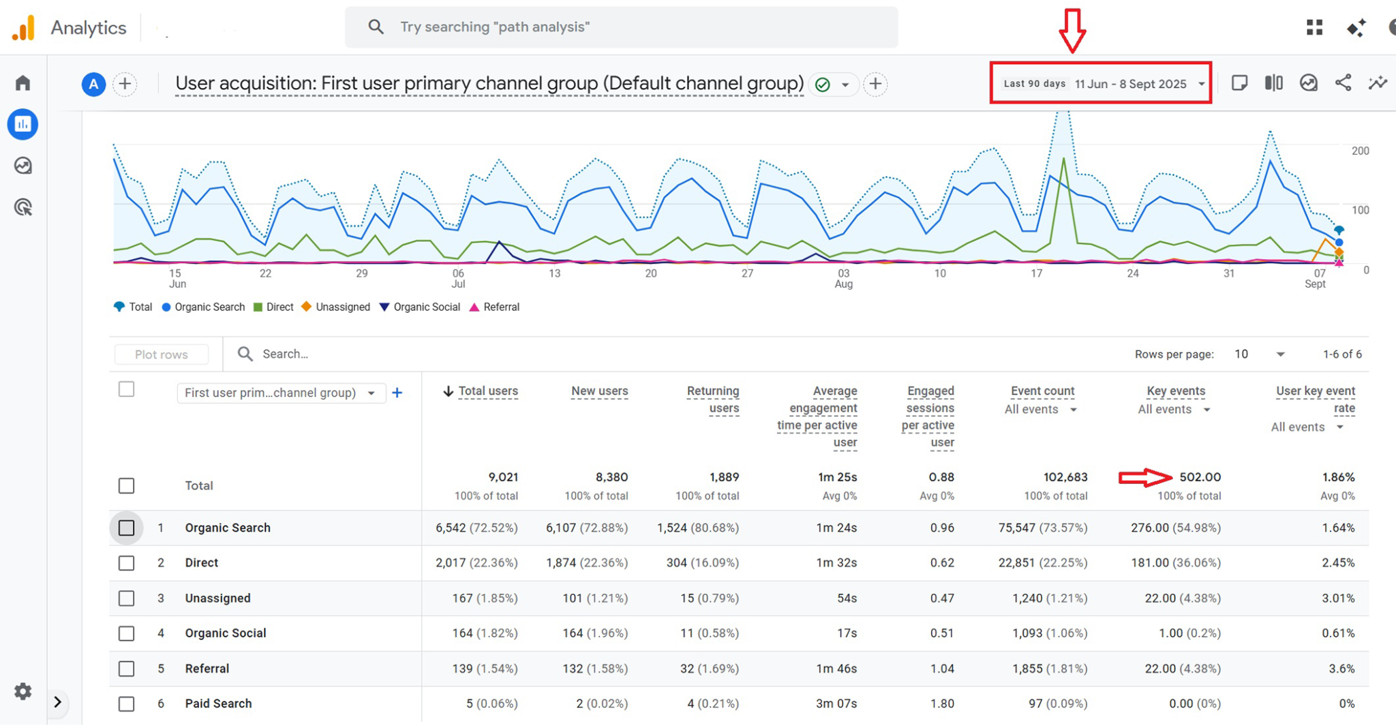
Task: Sort table by New users column
Action: click(x=599, y=391)
